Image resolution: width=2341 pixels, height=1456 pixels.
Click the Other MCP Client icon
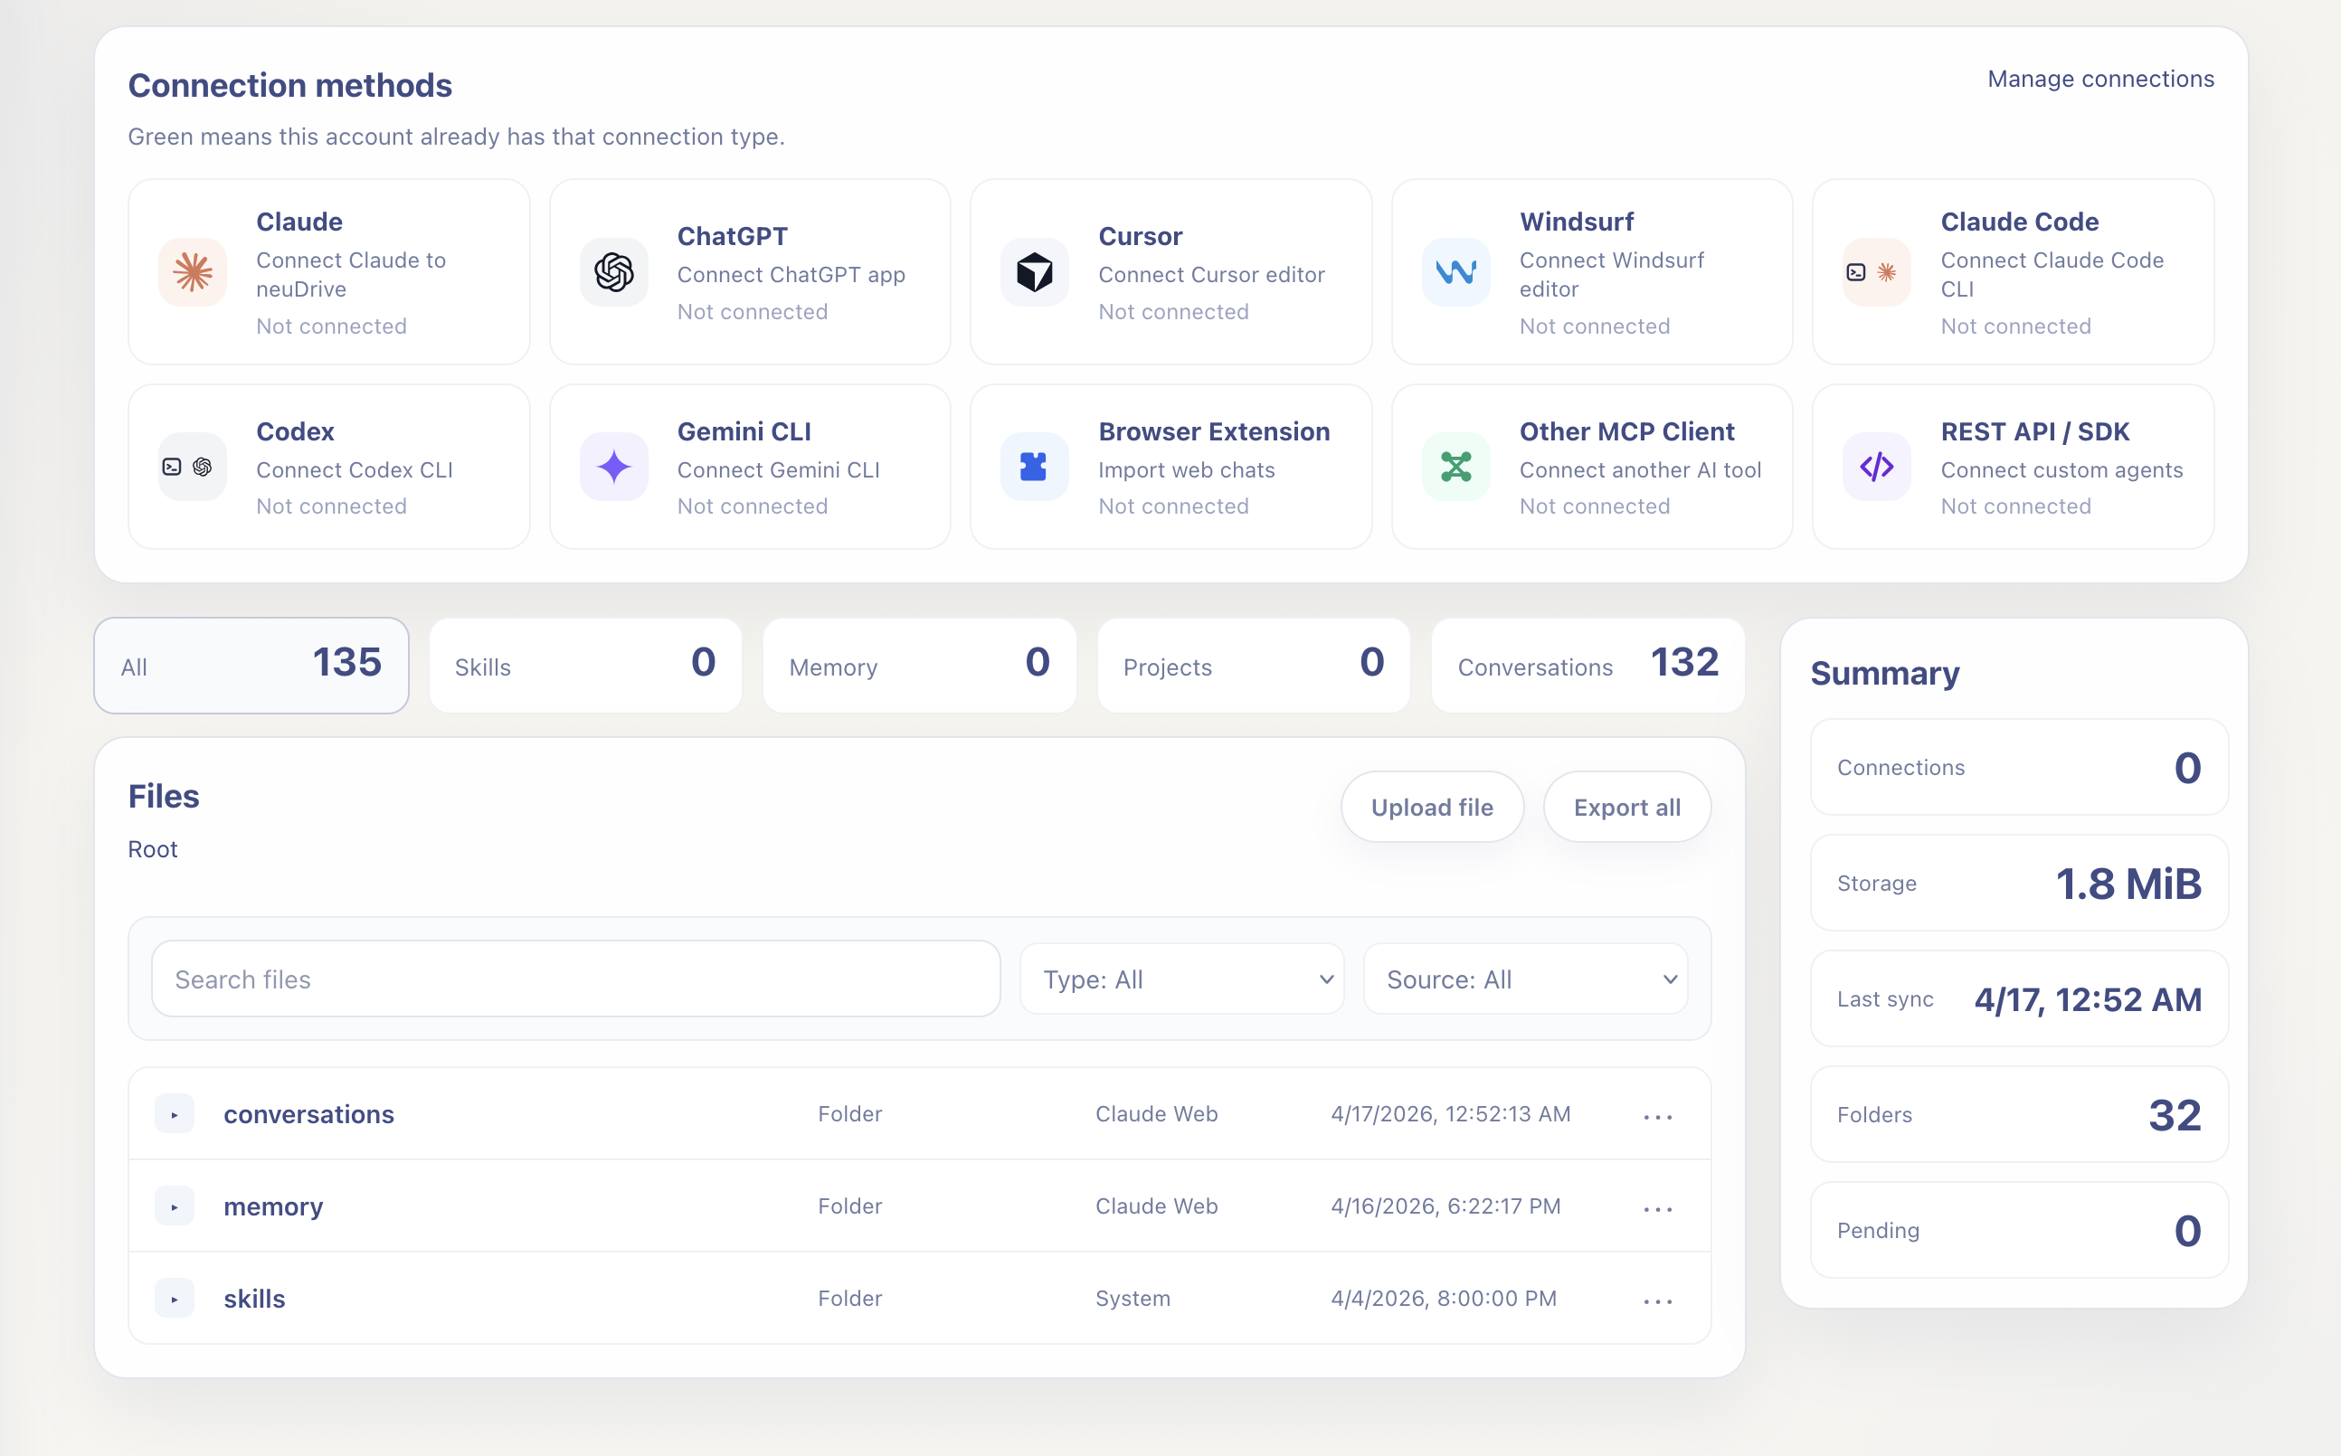tap(1456, 467)
